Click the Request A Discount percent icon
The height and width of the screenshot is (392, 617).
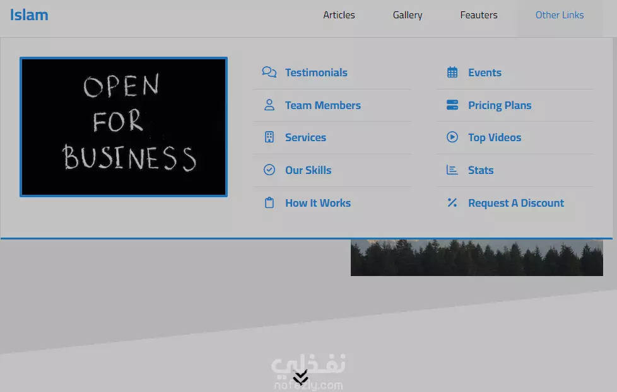click(x=452, y=203)
